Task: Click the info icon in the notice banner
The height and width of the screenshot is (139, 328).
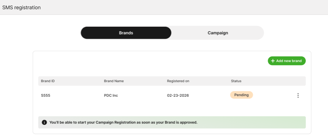Action: pyautogui.click(x=44, y=122)
